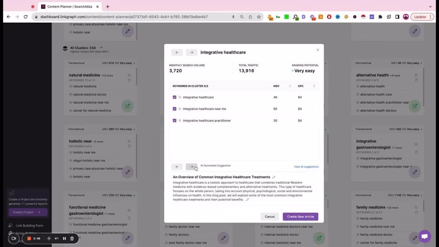Select 'obgyn holistic near me' keyword text
This screenshot has height=247, width=439.
pyautogui.click(x=89, y=160)
